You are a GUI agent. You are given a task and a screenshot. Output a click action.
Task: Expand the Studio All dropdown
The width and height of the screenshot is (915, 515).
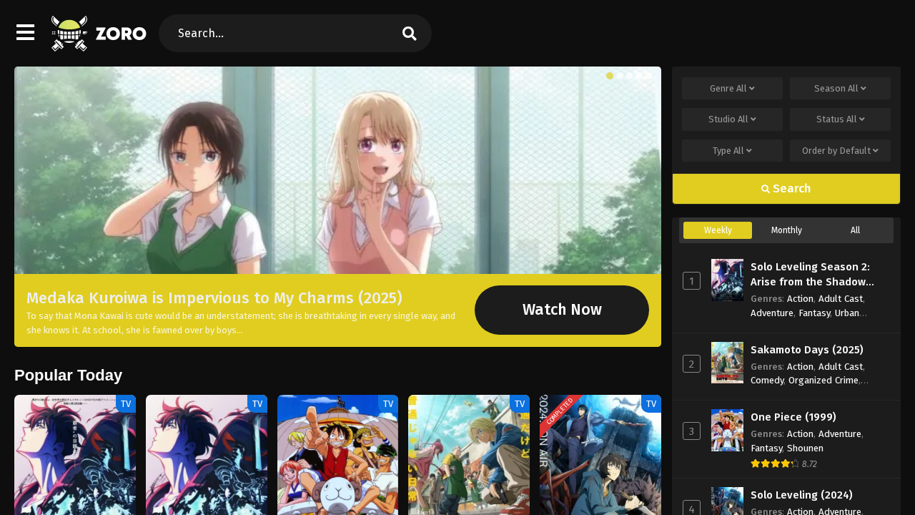(x=732, y=119)
